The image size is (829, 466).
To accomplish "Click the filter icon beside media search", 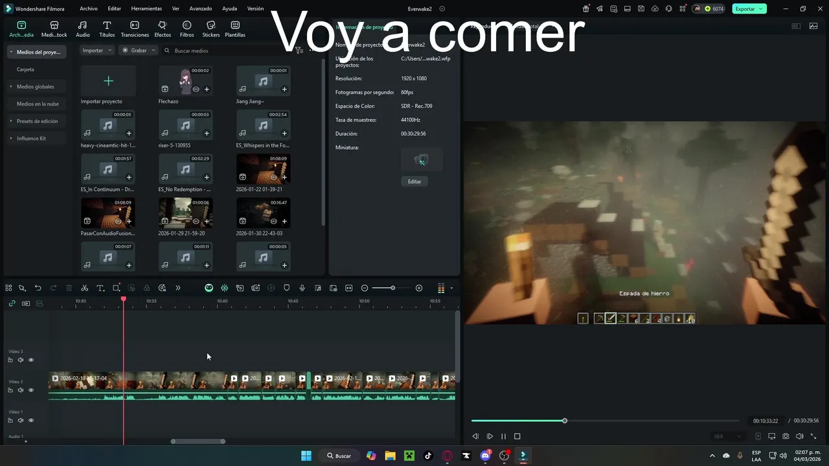I will (x=299, y=50).
